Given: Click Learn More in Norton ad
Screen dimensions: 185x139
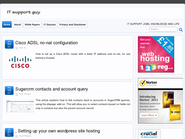Looking at the screenshot, I should (x=149, y=115).
